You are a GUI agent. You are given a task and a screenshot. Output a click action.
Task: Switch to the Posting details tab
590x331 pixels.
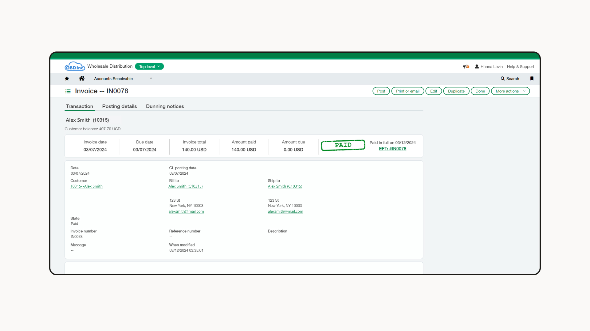pyautogui.click(x=120, y=106)
